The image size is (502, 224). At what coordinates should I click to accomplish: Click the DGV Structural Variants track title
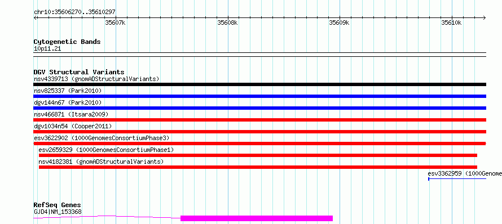tap(79, 72)
